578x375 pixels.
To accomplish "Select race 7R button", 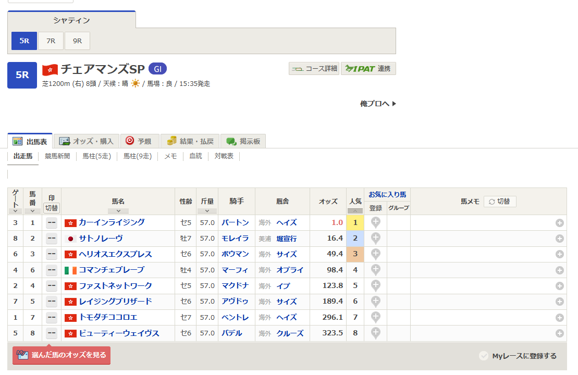I will [x=51, y=41].
